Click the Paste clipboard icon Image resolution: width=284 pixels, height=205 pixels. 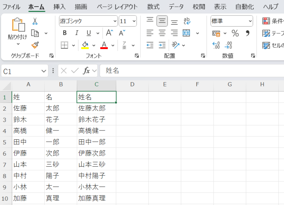(x=18, y=24)
